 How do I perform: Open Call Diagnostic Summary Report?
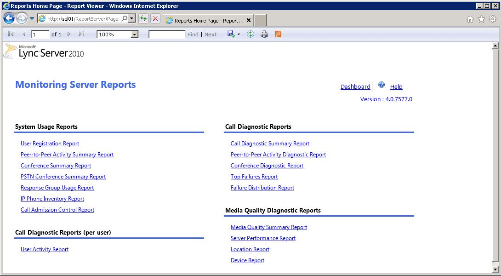270,144
